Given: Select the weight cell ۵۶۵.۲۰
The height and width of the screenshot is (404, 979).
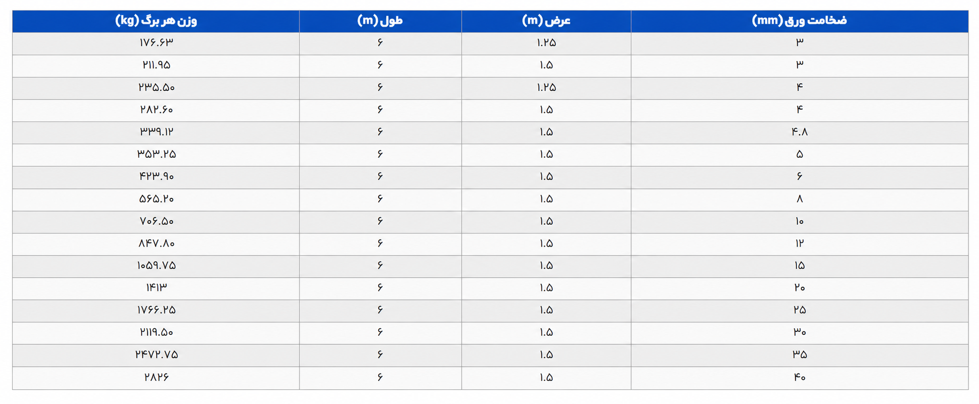Looking at the screenshot, I should pyautogui.click(x=156, y=199).
